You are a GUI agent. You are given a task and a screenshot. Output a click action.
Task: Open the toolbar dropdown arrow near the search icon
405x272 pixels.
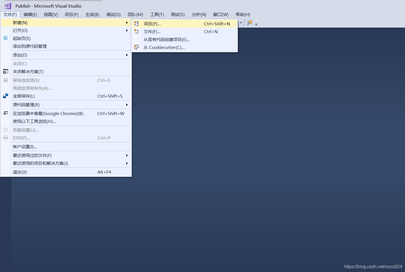(x=241, y=23)
